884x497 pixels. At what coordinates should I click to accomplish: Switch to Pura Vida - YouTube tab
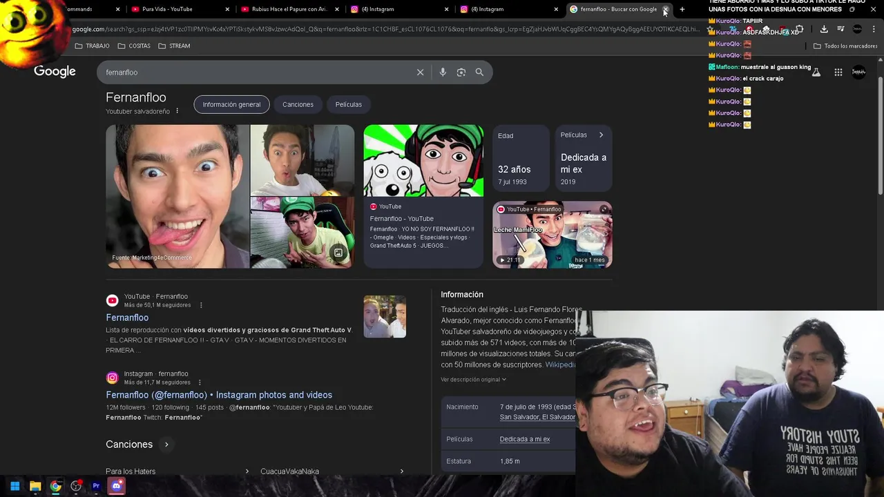[x=177, y=9]
